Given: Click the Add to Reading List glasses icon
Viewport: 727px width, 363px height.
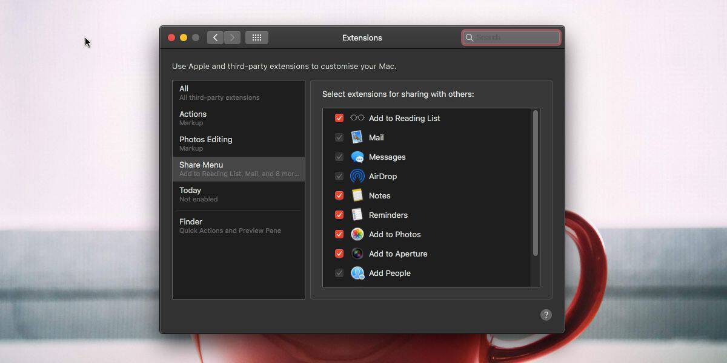Looking at the screenshot, I should pos(357,118).
